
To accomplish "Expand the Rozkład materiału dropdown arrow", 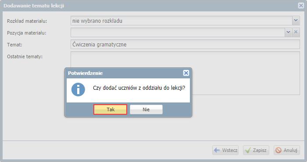I will (x=296, y=21).
